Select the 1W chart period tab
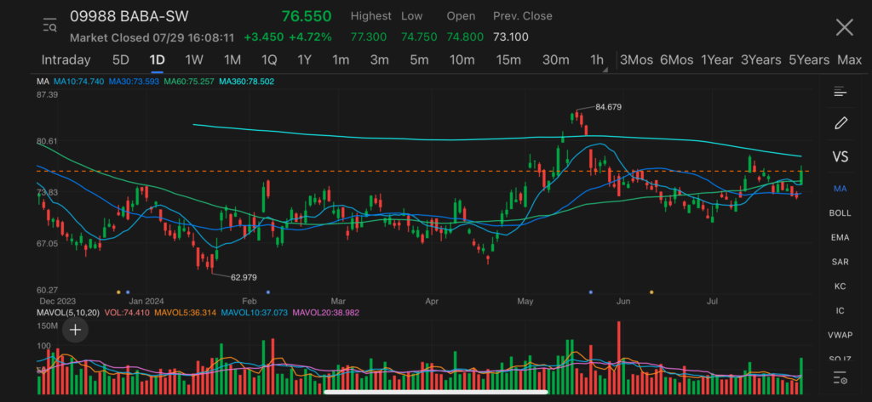 point(194,60)
